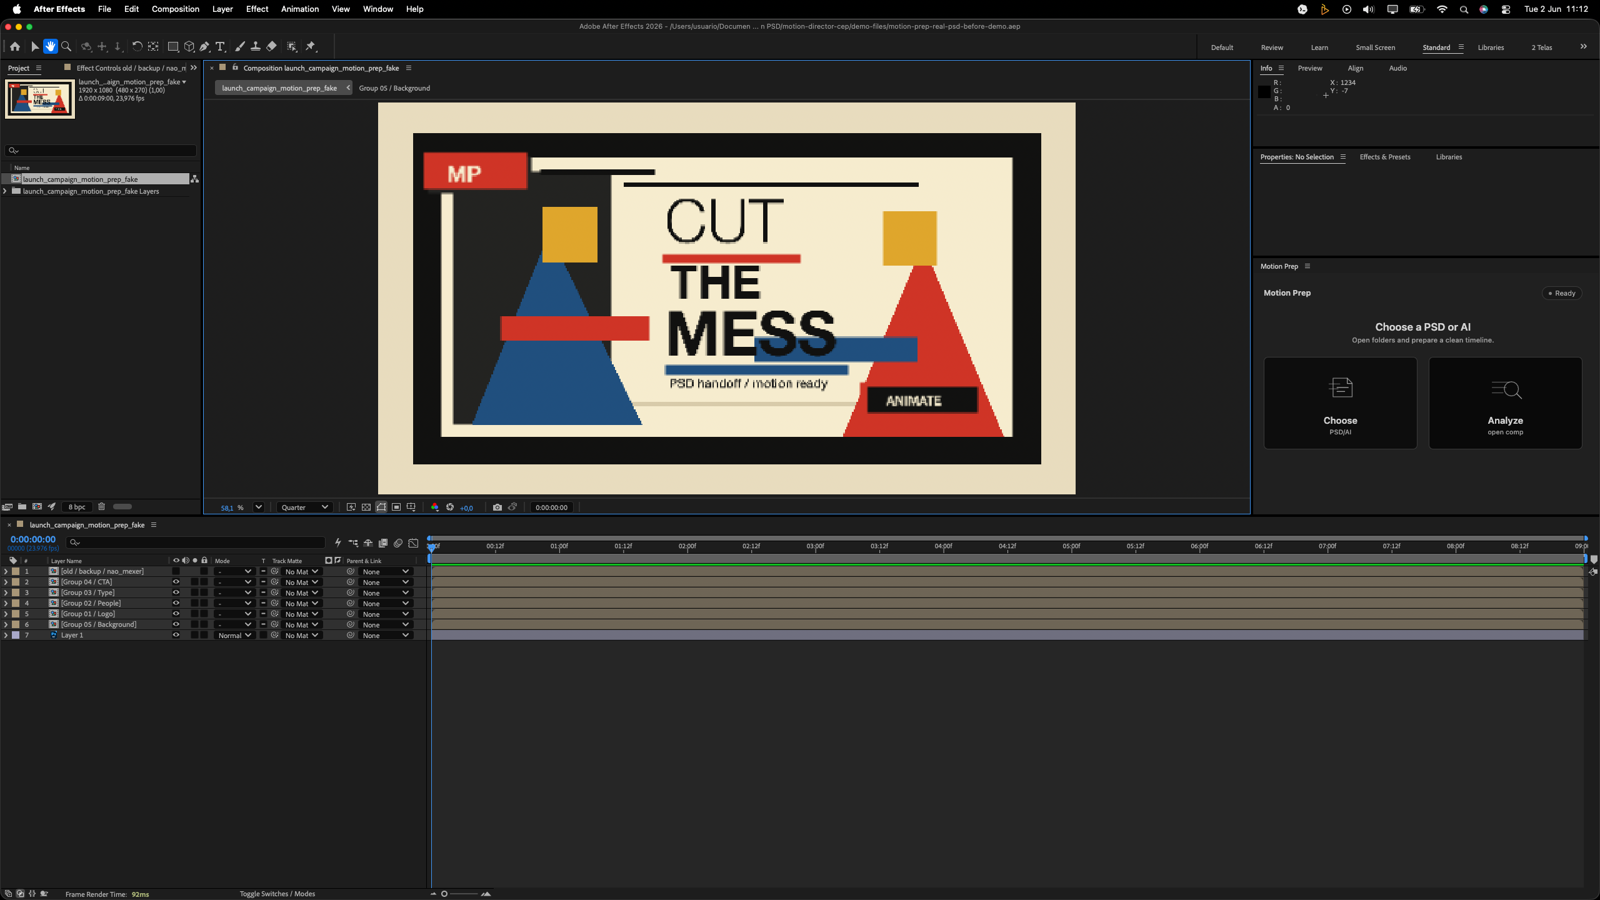Click the snapshot camera icon in viewer
The image size is (1600, 900).
tap(497, 507)
